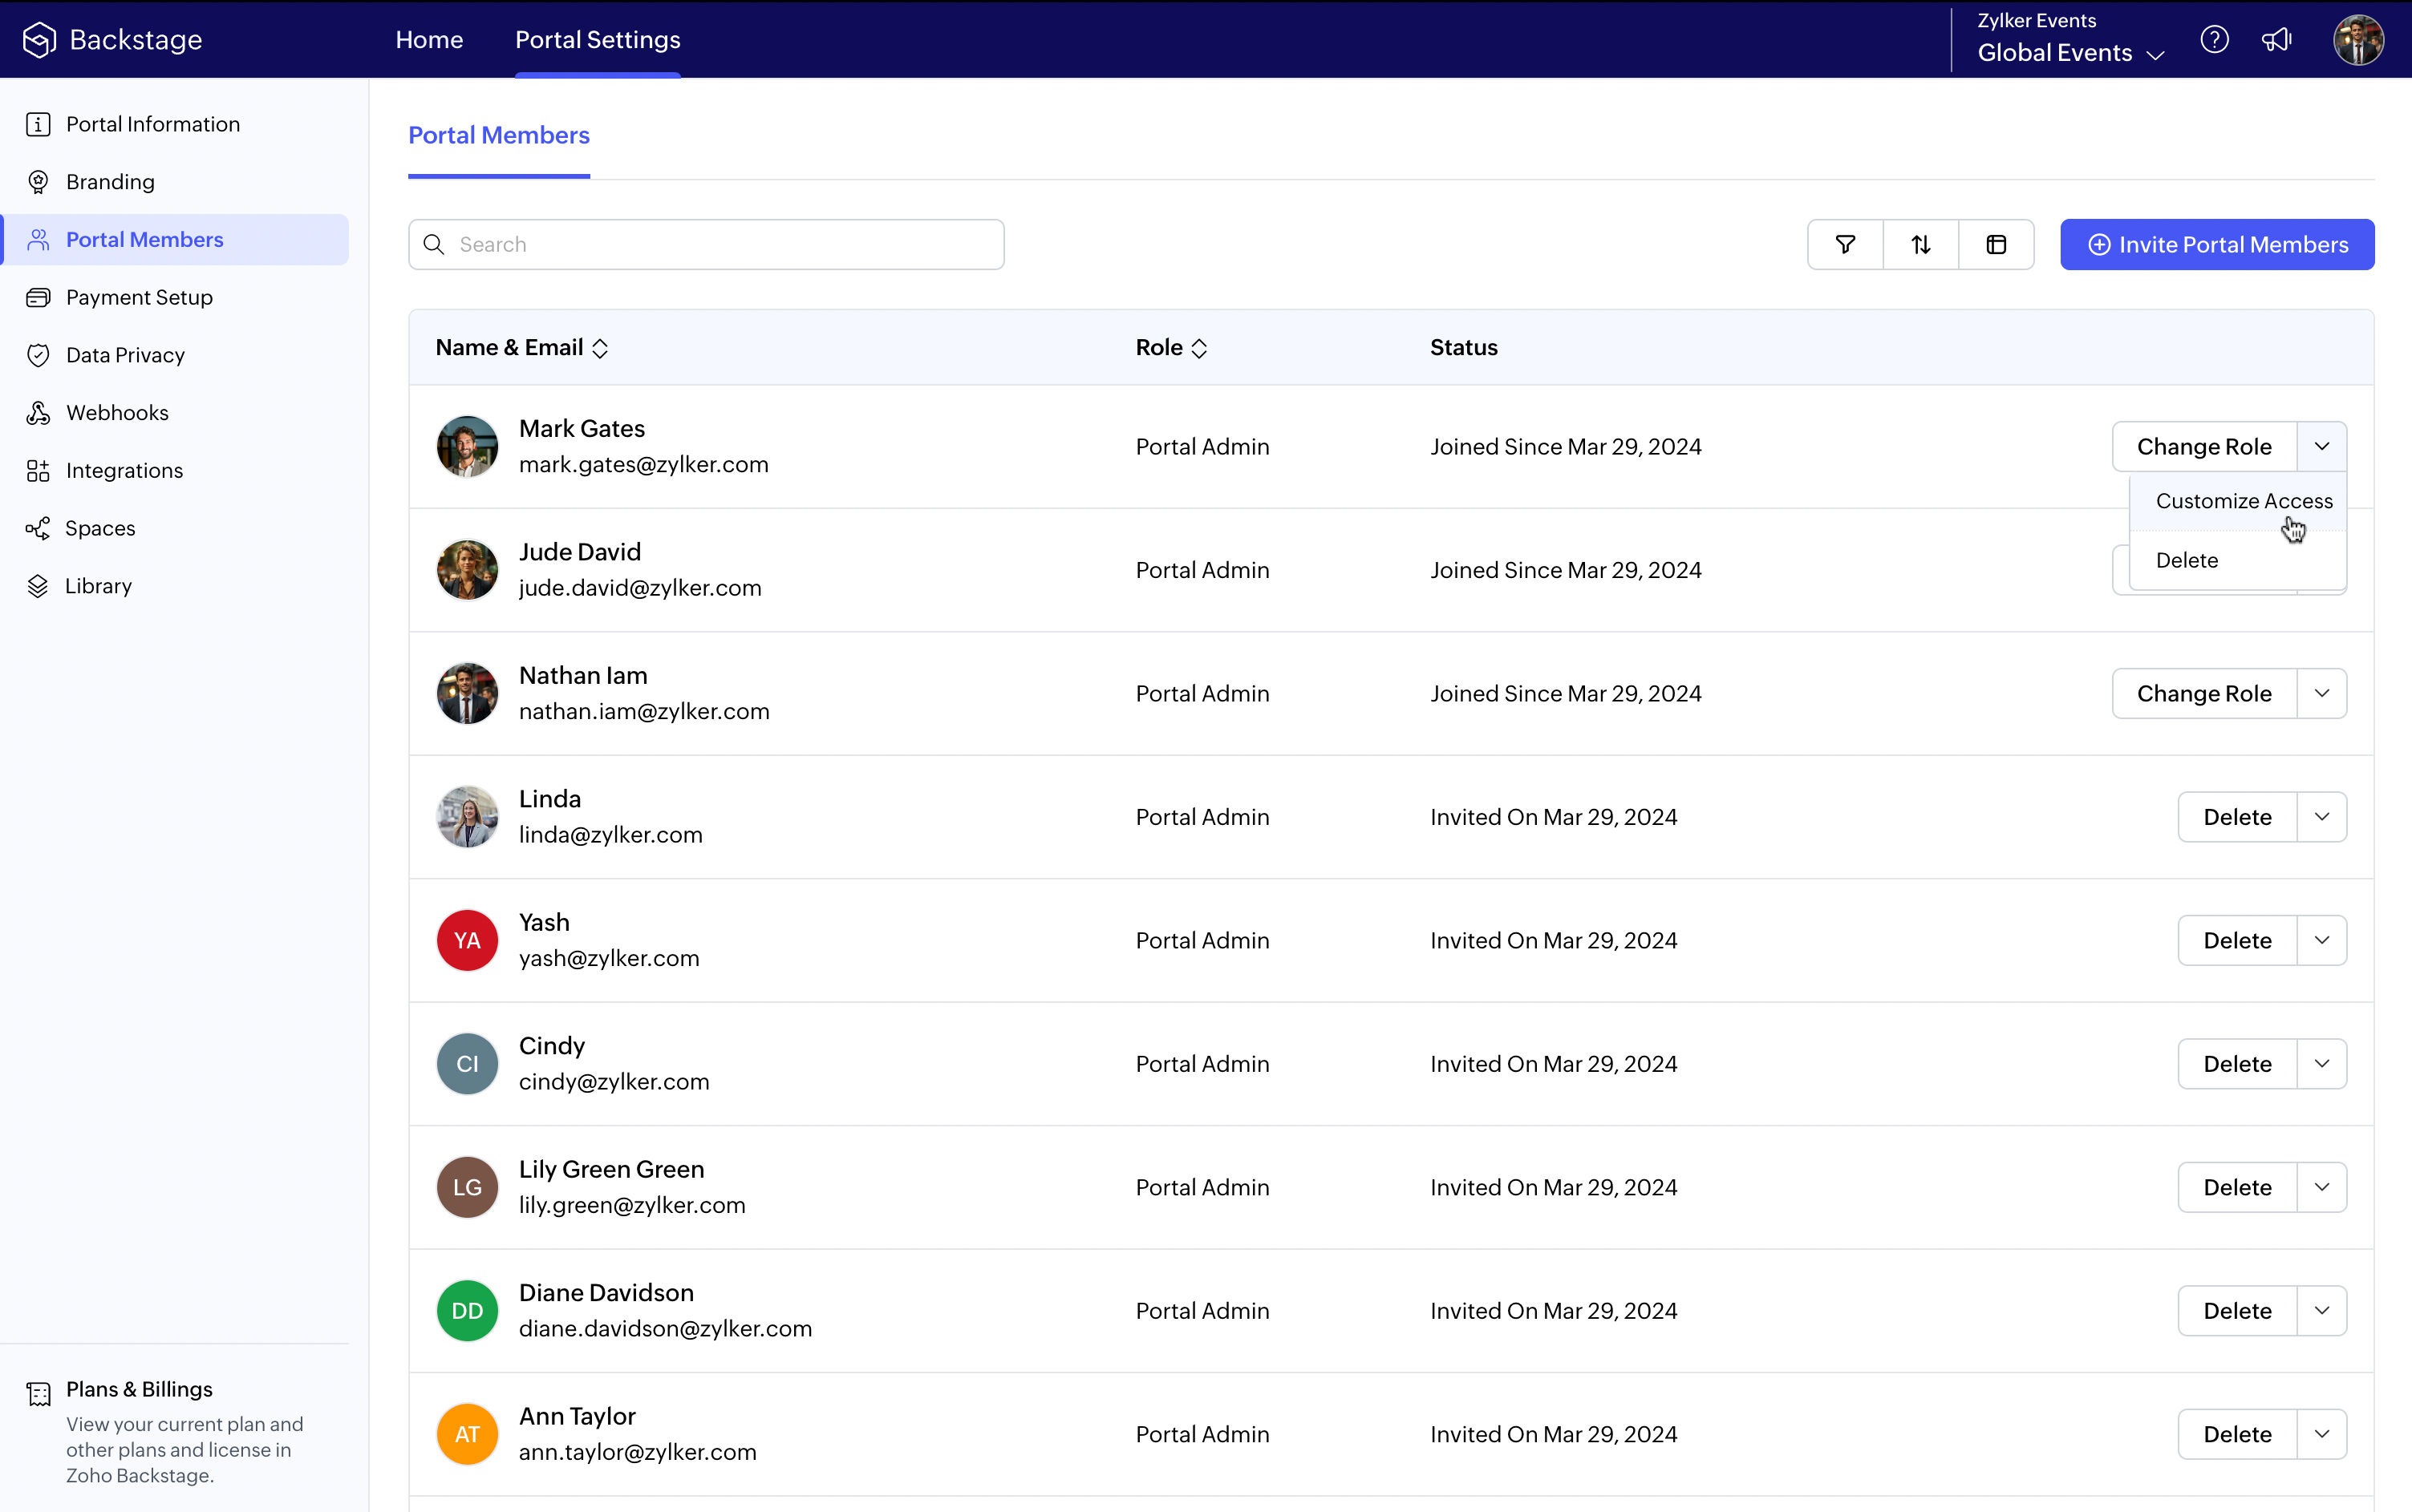Image resolution: width=2412 pixels, height=1512 pixels.
Task: Click the Lily Green LG avatar
Action: (467, 1187)
